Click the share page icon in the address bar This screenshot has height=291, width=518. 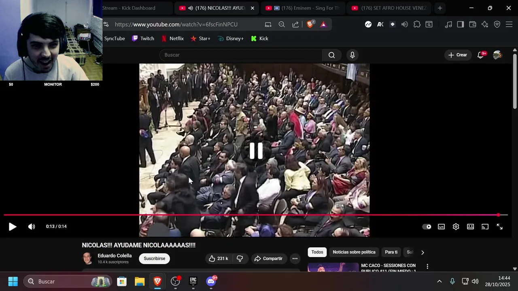click(295, 25)
